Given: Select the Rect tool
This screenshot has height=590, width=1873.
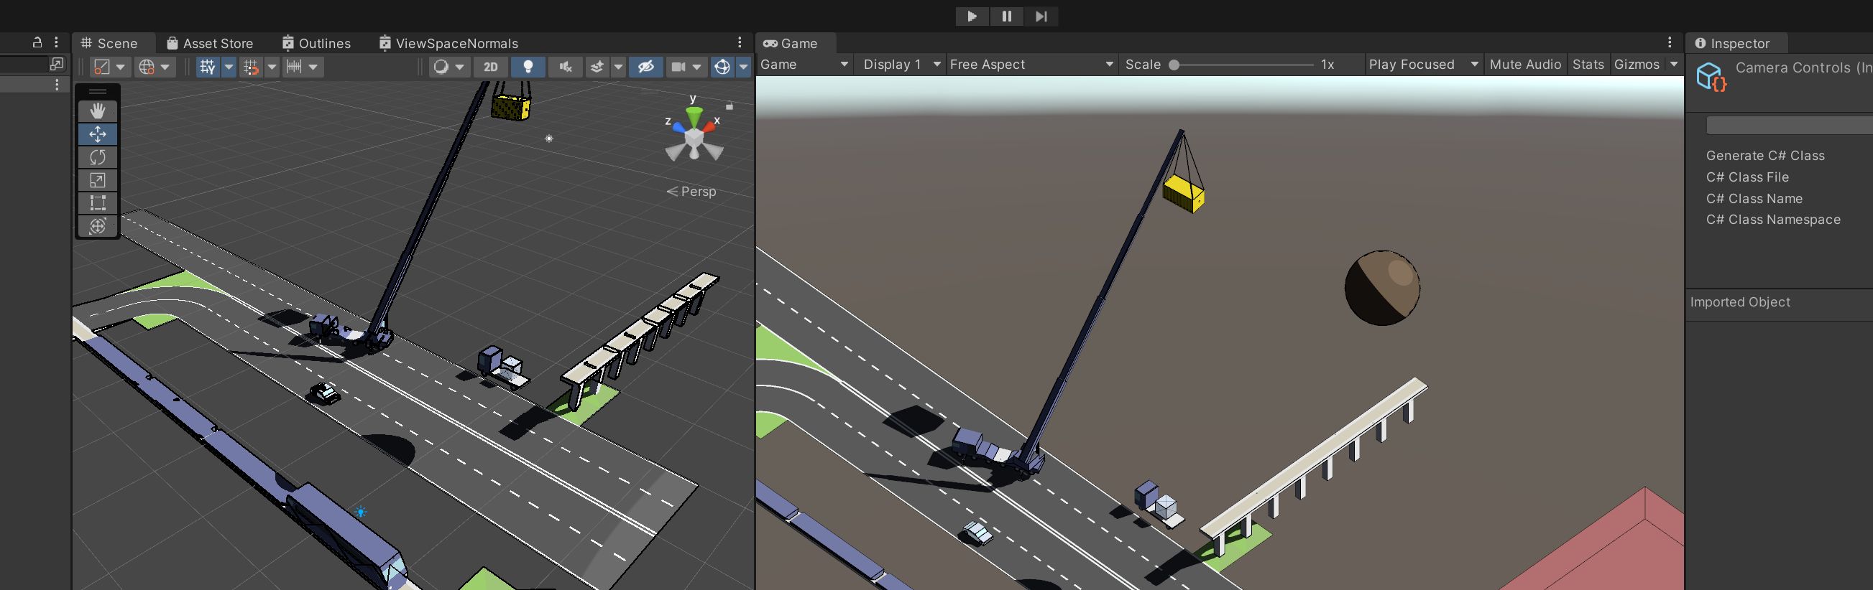Looking at the screenshot, I should tap(98, 203).
